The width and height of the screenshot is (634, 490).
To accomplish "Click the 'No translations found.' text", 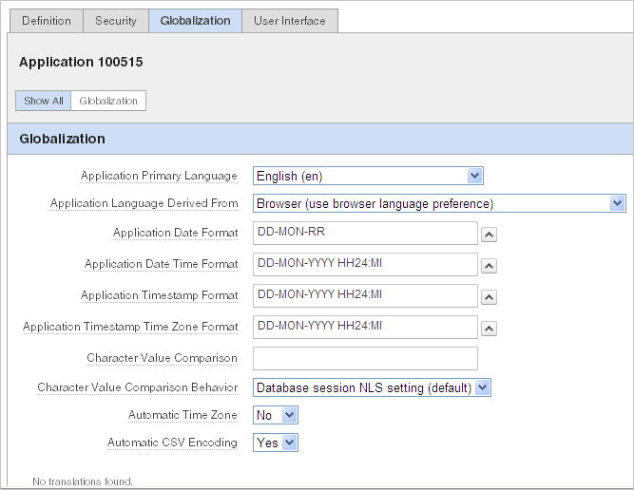I will [x=83, y=481].
